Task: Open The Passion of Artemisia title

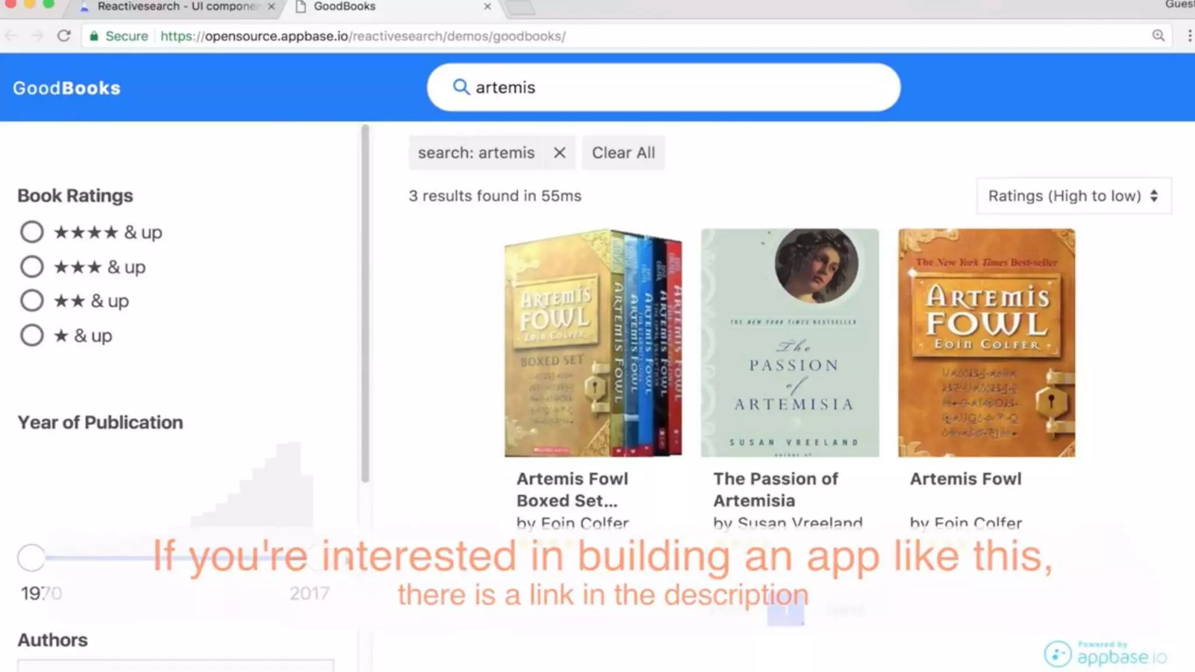Action: (x=775, y=489)
